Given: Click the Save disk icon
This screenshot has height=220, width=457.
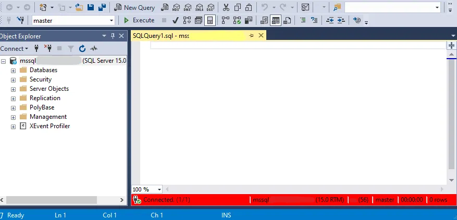Looking at the screenshot, I should click(x=91, y=8).
